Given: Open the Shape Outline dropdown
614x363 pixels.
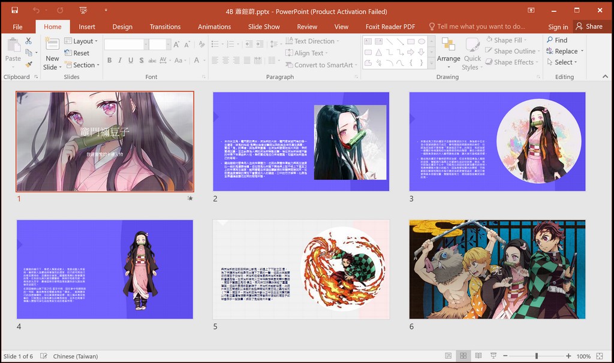Looking at the screenshot, I should click(513, 51).
